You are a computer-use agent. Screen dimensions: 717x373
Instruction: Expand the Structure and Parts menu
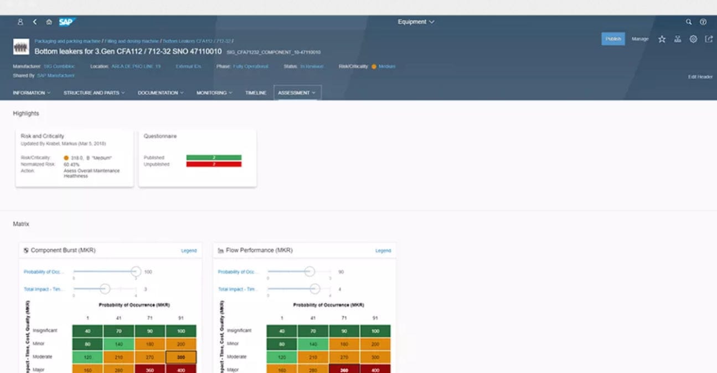93,93
